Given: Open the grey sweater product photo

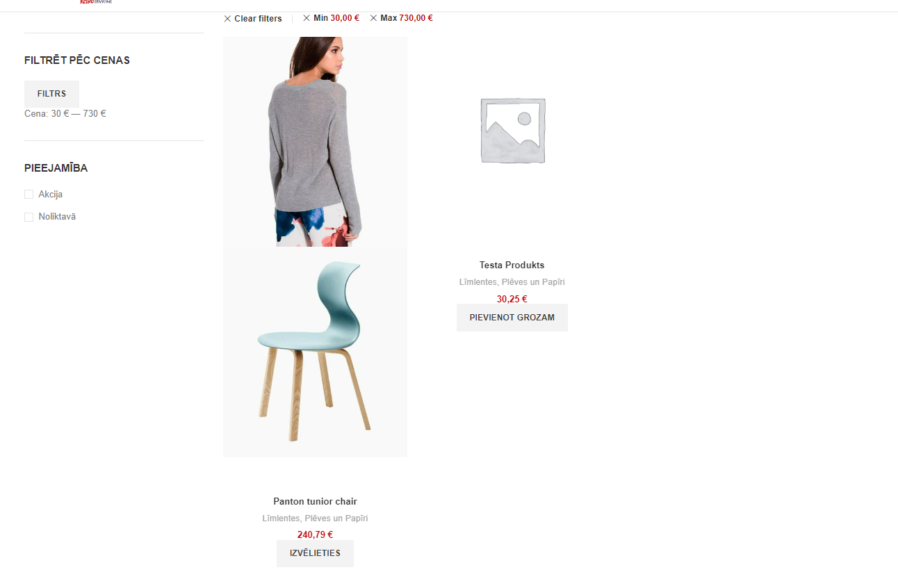Looking at the screenshot, I should (x=315, y=142).
